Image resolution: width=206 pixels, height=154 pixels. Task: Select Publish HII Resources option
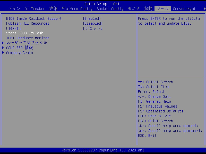28,23
